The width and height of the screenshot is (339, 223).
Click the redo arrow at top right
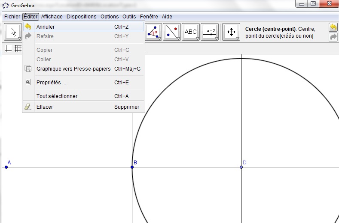coord(333,37)
